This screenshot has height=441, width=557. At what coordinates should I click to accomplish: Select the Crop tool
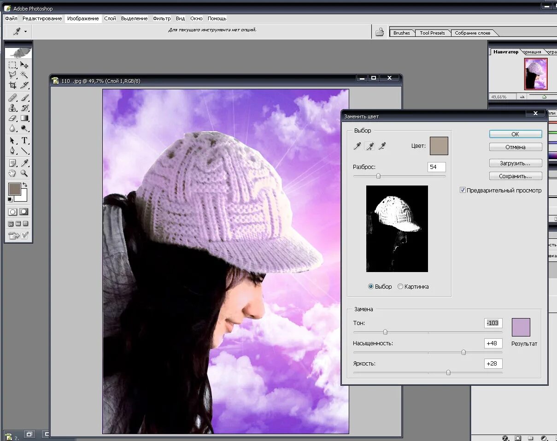13,85
